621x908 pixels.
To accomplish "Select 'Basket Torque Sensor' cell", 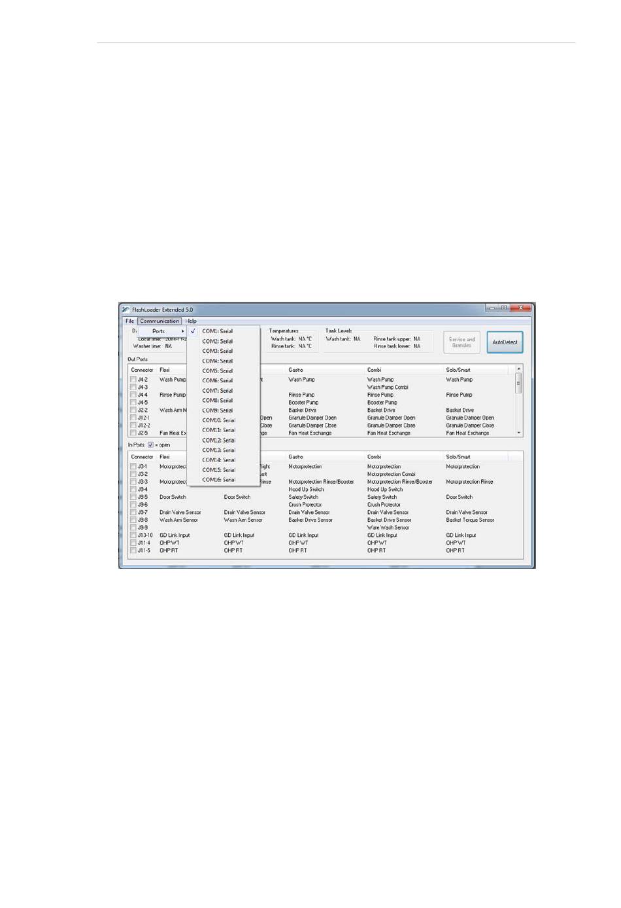I will [x=470, y=520].
